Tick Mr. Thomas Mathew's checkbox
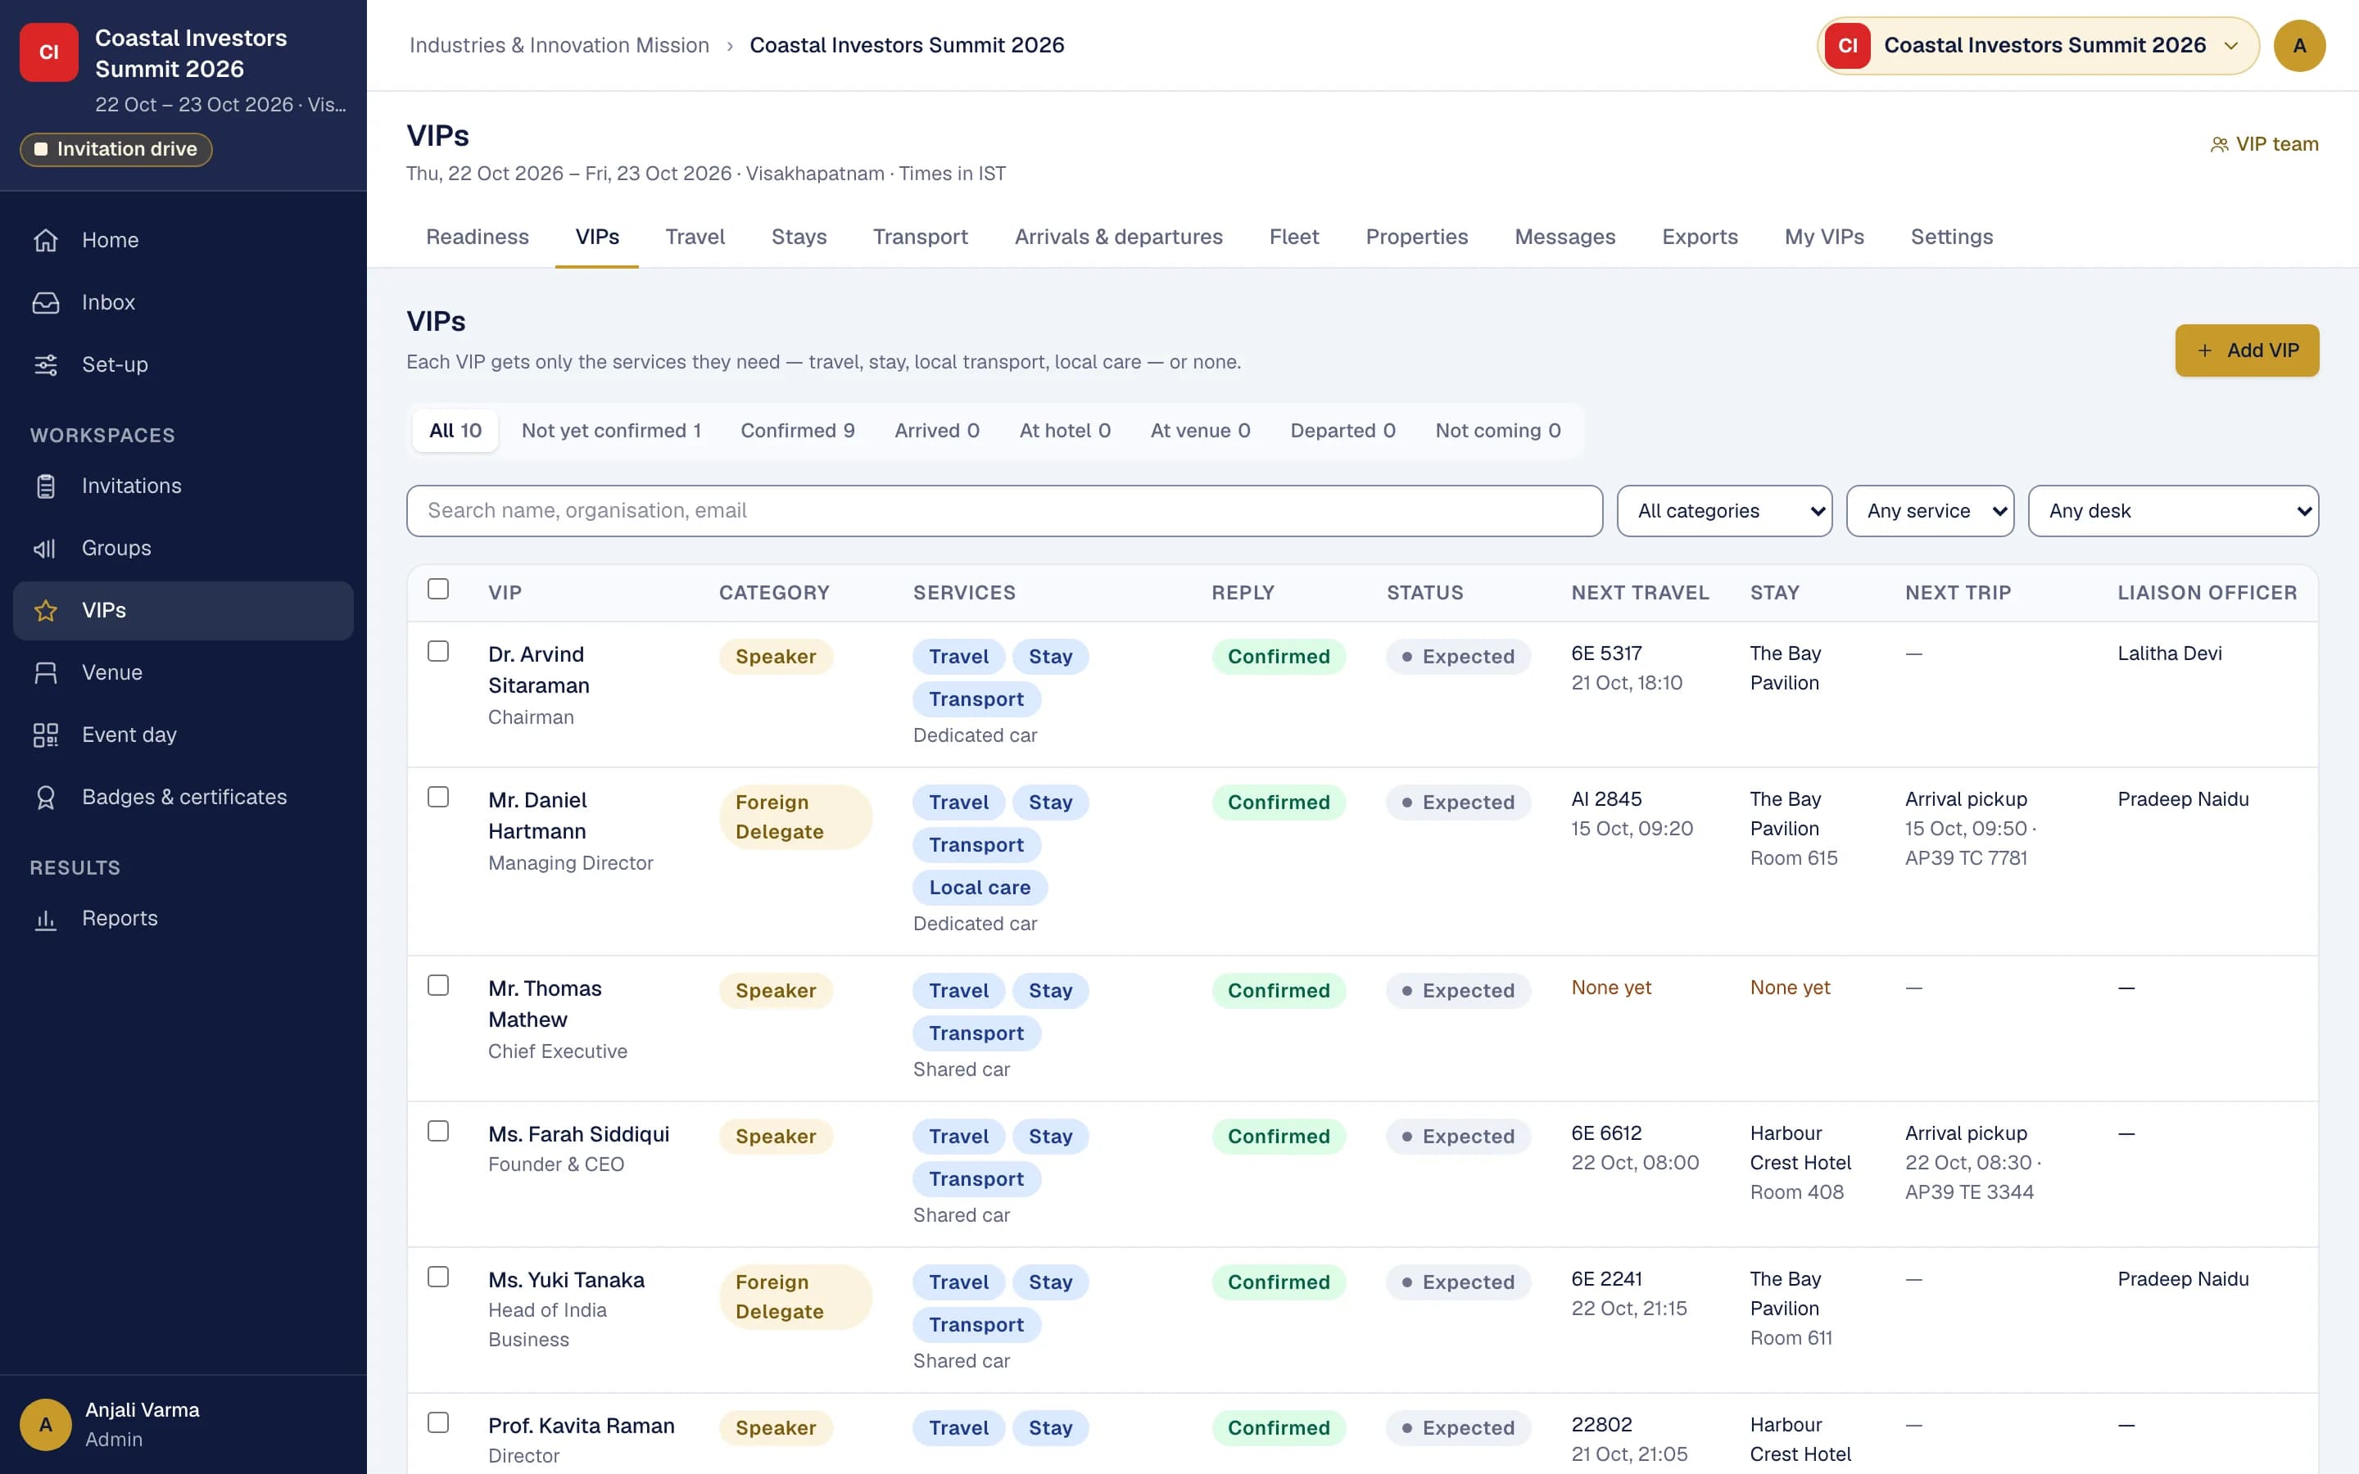 tap(439, 984)
